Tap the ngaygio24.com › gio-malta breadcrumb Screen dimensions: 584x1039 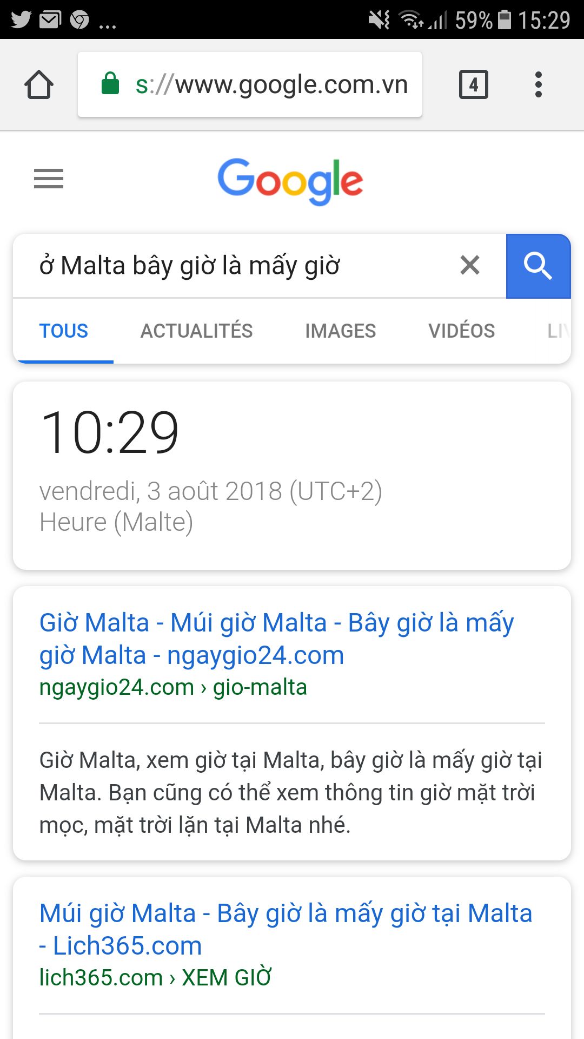coord(173,687)
